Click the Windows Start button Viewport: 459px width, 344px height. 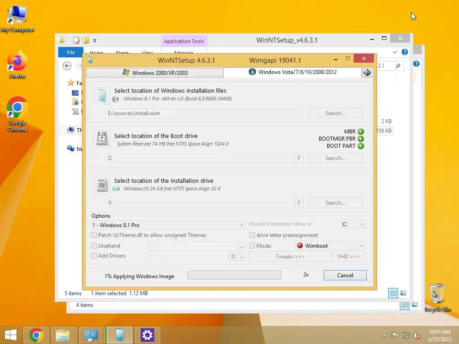[11, 335]
